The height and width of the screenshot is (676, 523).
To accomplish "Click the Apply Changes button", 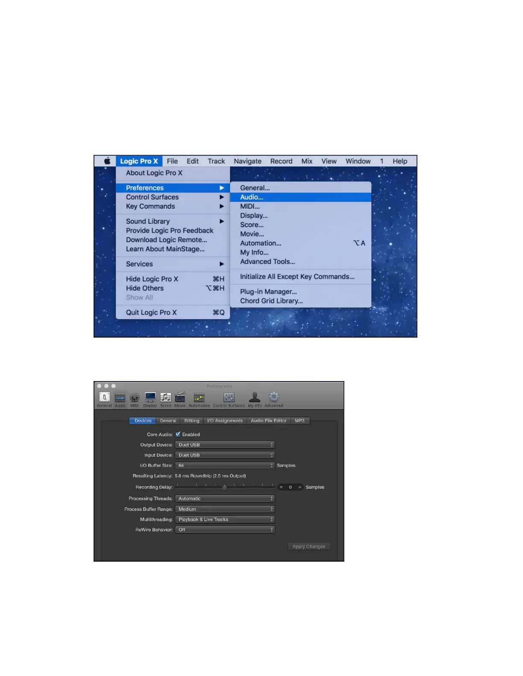I will pyautogui.click(x=309, y=546).
